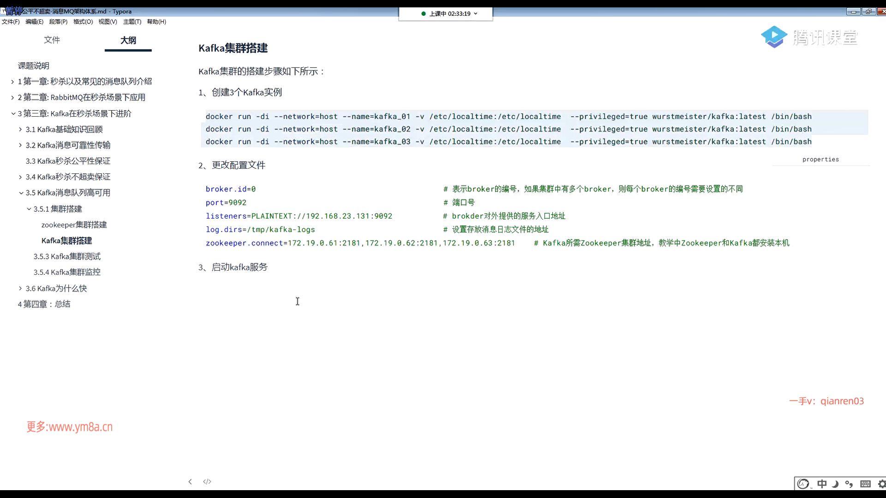Screen dimensions: 886x498
Task: Open IME soft keyboard icon
Action: tap(866, 484)
